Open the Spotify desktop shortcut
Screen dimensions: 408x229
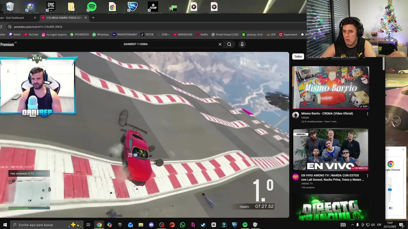point(92,6)
